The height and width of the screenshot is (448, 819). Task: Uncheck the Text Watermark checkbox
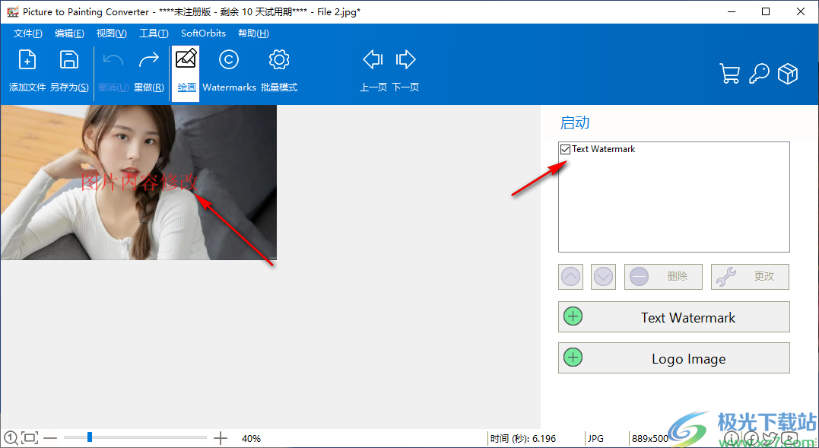pyautogui.click(x=565, y=149)
